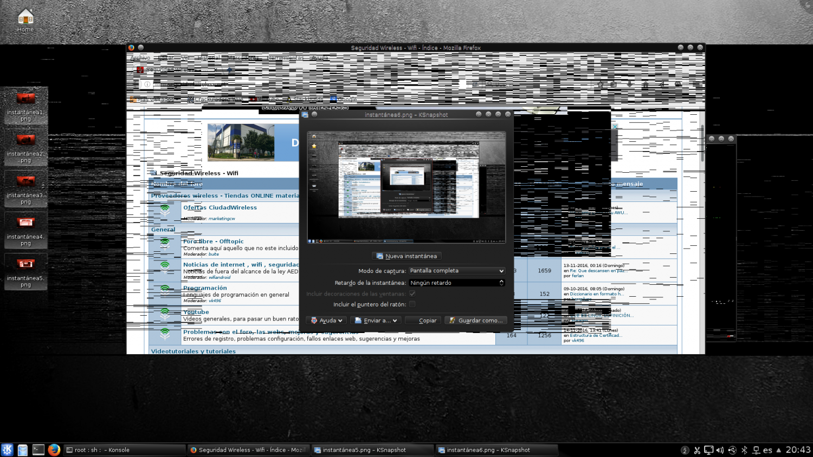Screen dimensions: 813x457
Task: Click the forum icon beside Ofertas CiudadWireless
Action: (x=165, y=210)
